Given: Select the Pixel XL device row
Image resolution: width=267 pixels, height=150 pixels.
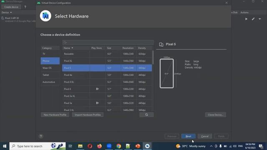Looking at the screenshot, I should (x=107, y=61).
